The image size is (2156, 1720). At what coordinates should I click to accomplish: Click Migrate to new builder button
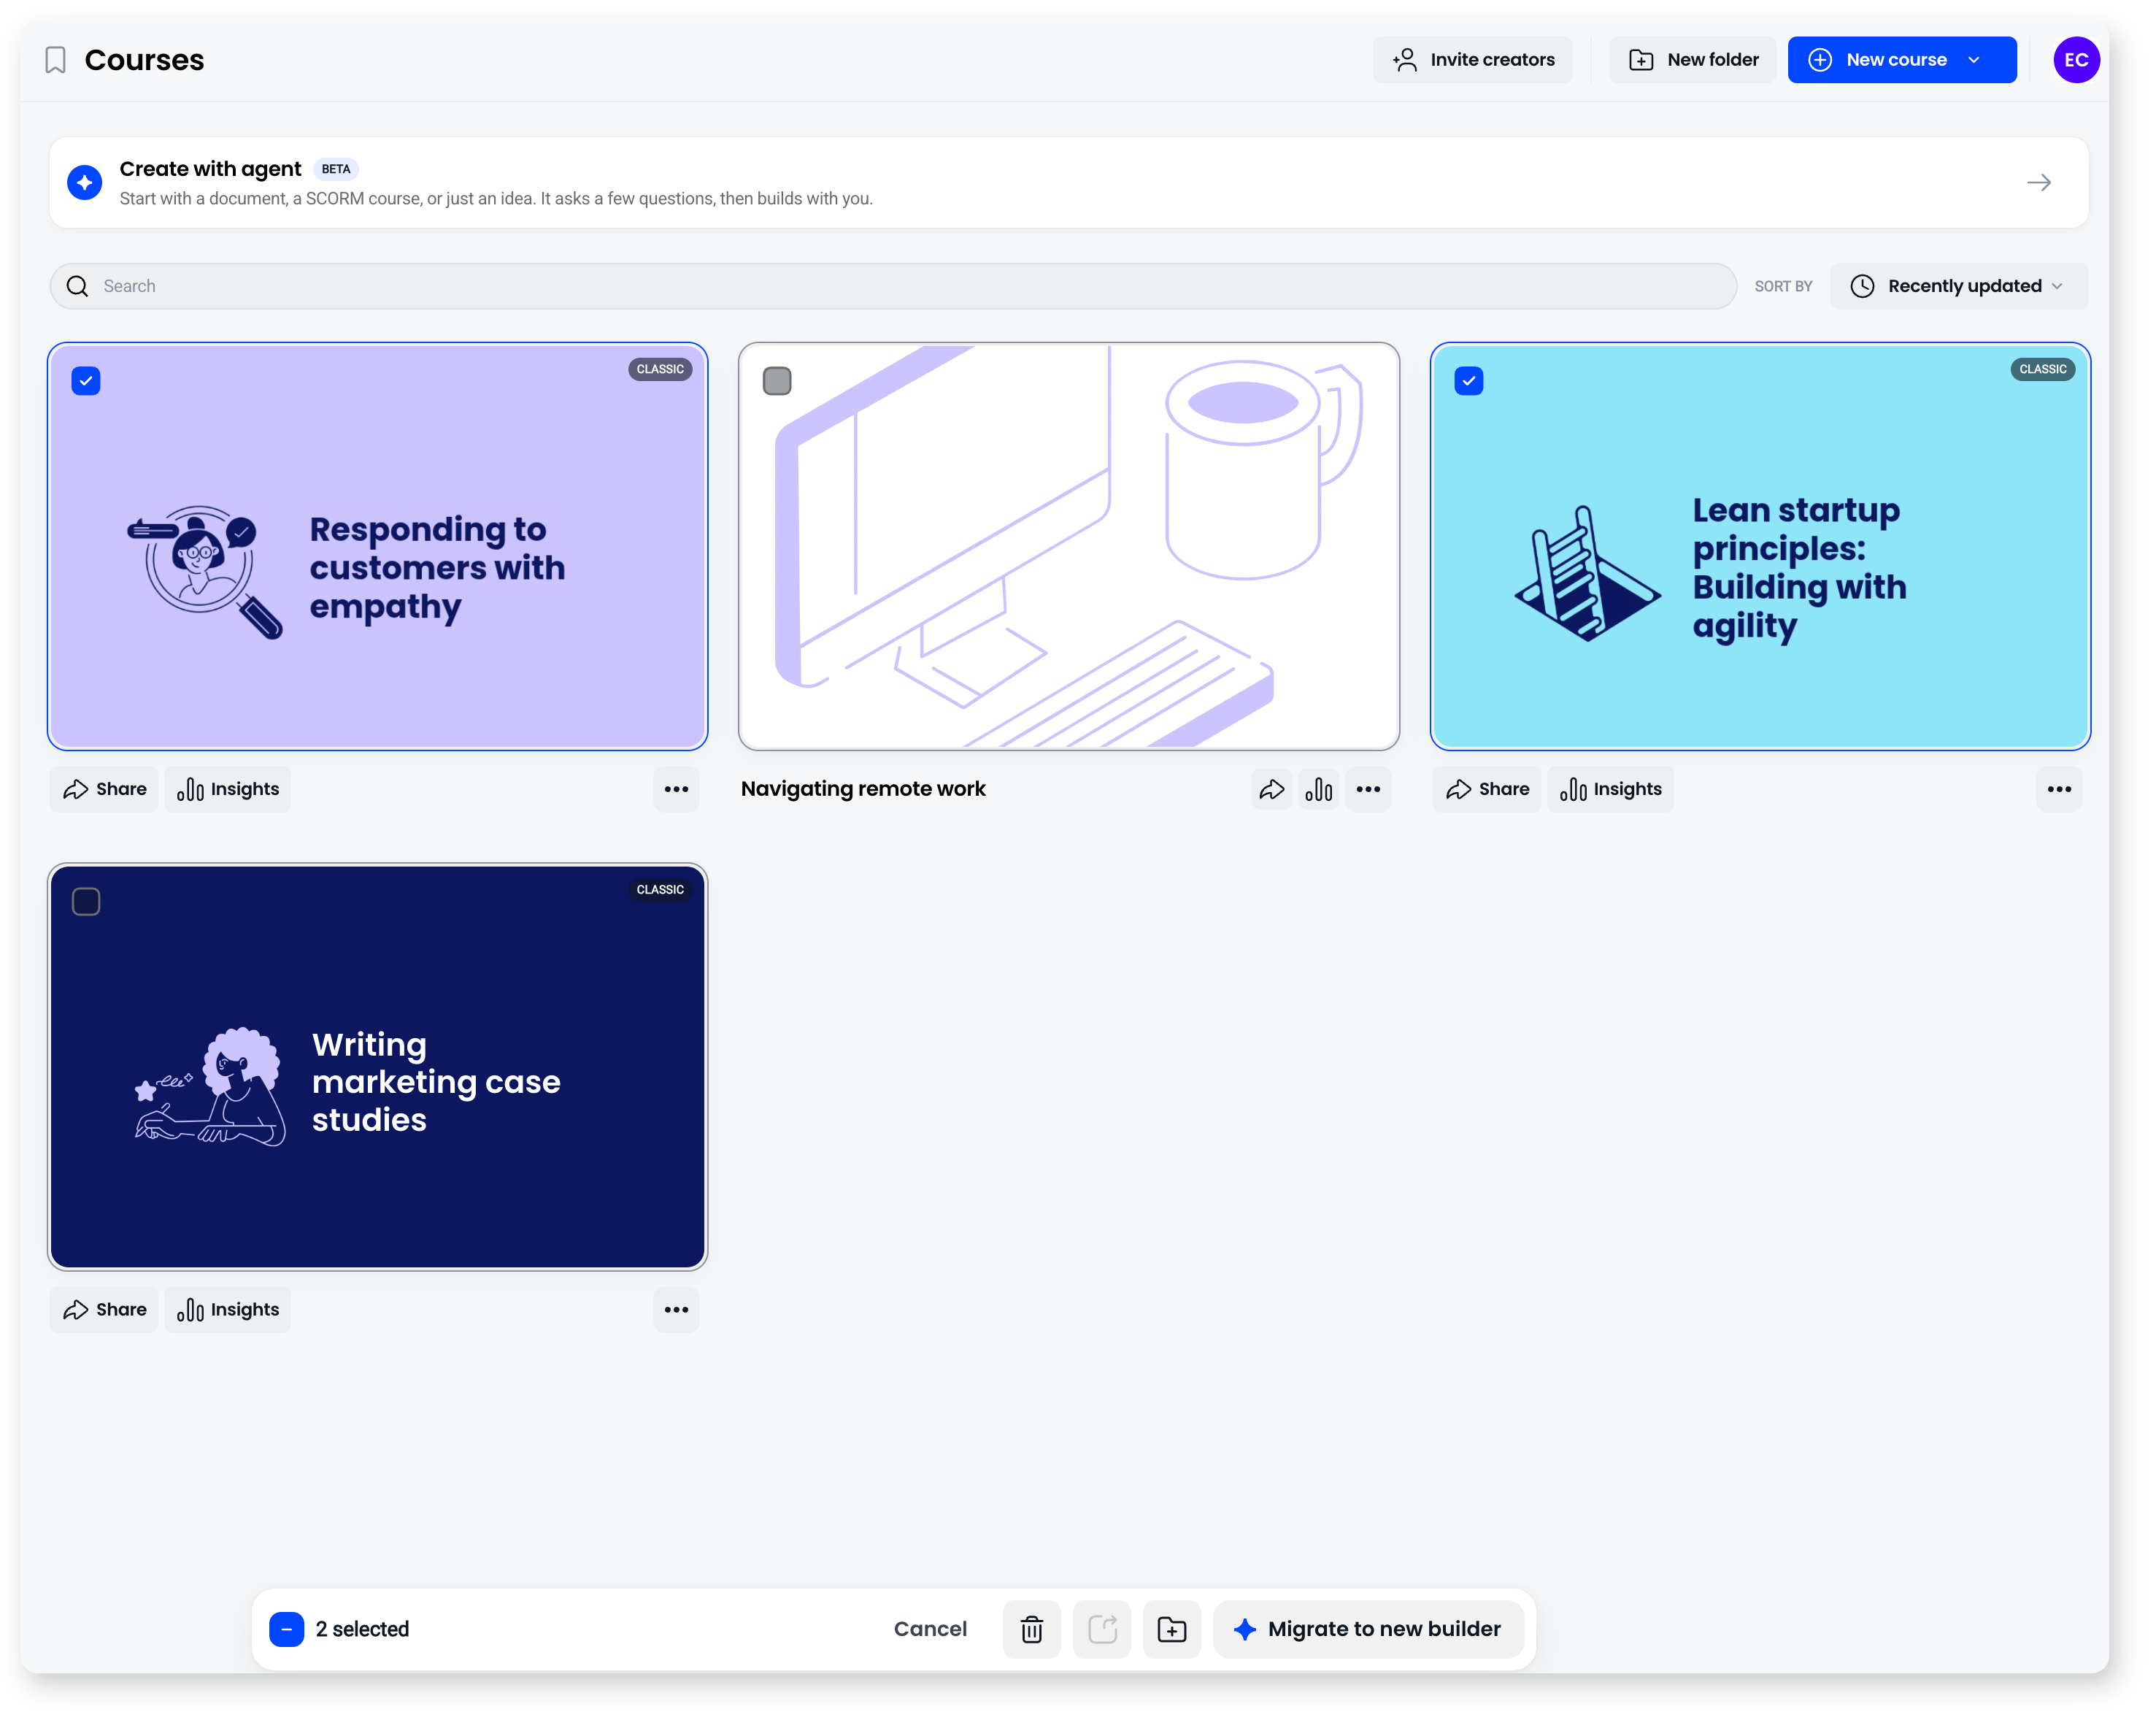1368,1629
